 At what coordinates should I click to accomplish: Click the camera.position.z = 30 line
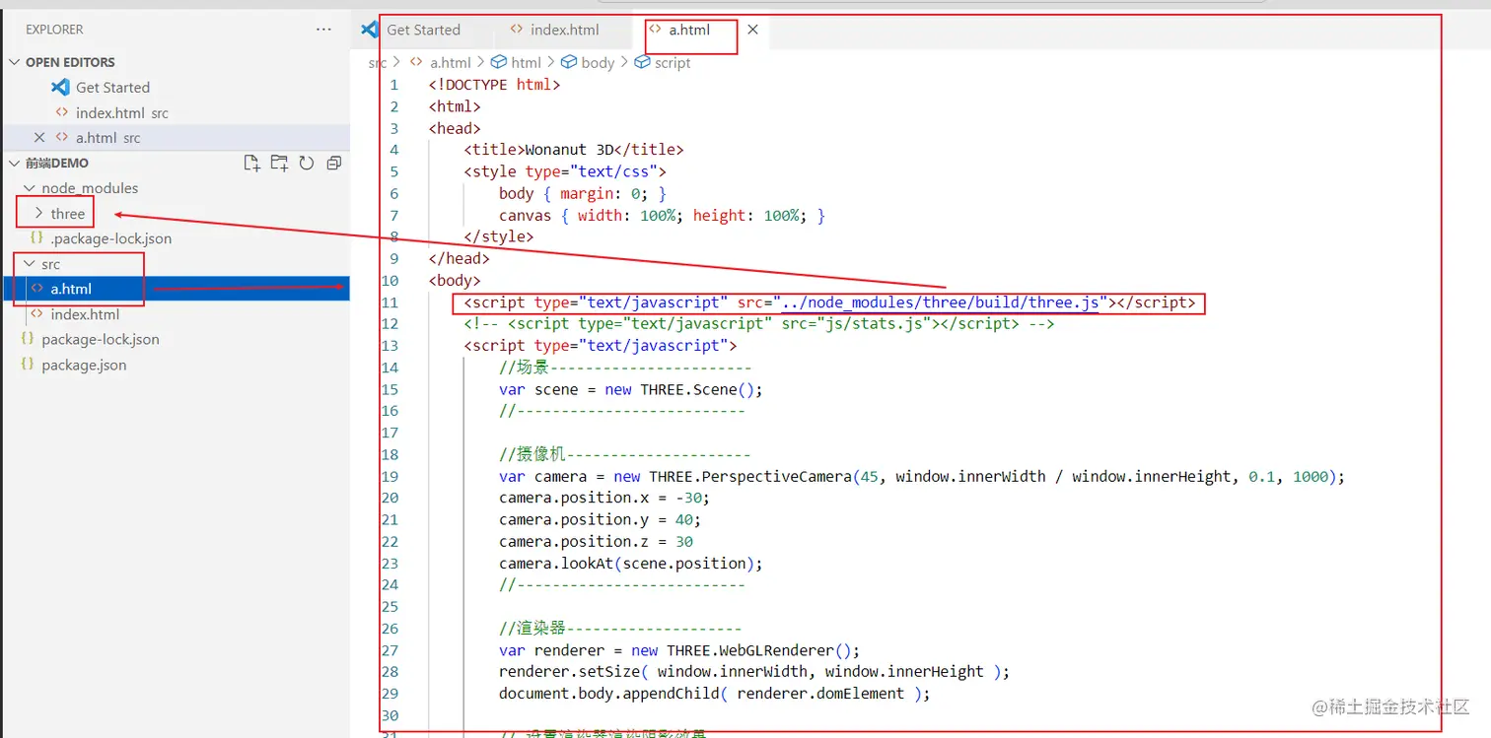pos(596,541)
